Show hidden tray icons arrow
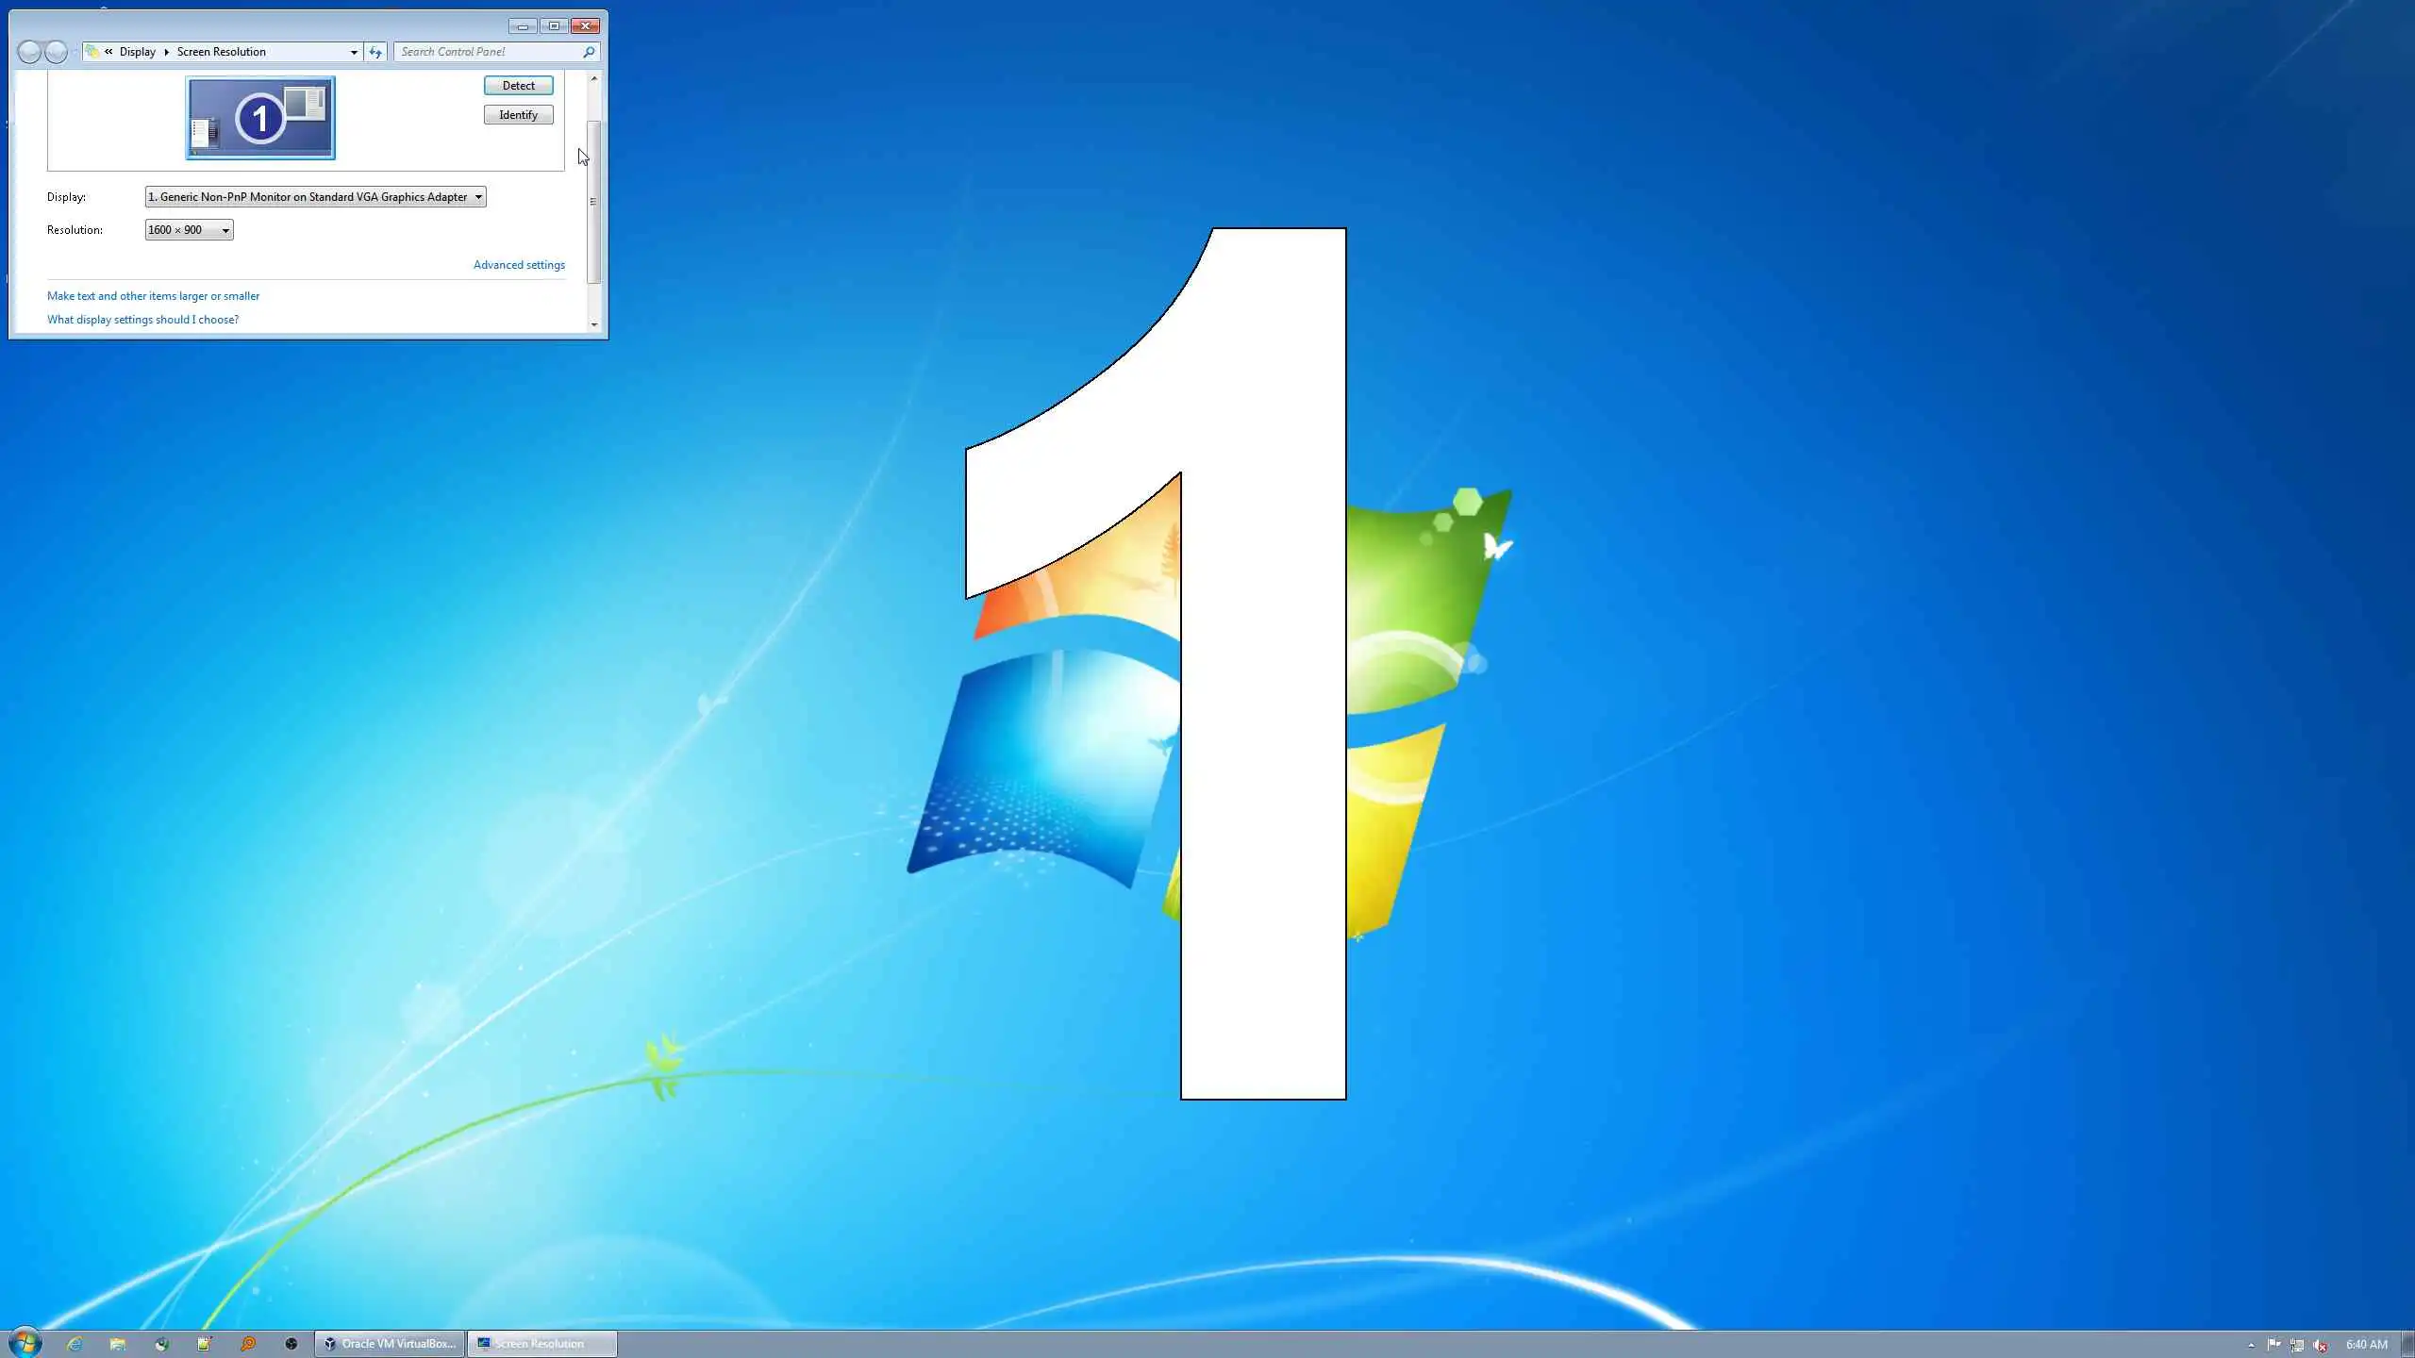 [x=2251, y=1346]
